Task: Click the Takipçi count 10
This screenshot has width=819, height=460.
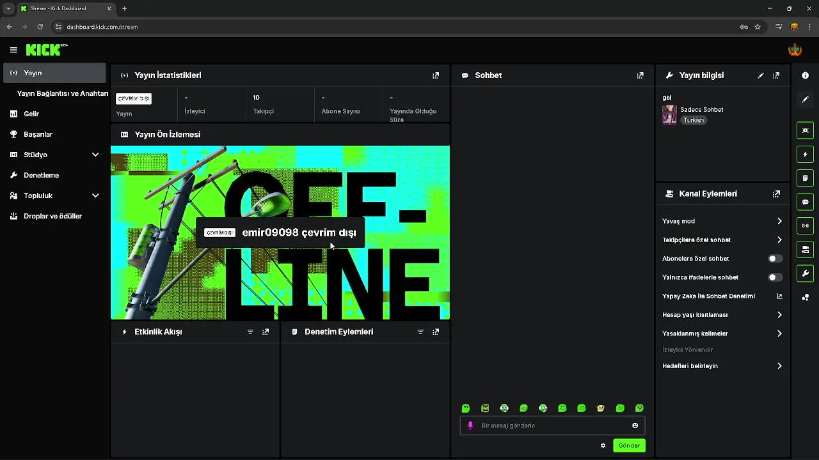Action: tap(256, 98)
